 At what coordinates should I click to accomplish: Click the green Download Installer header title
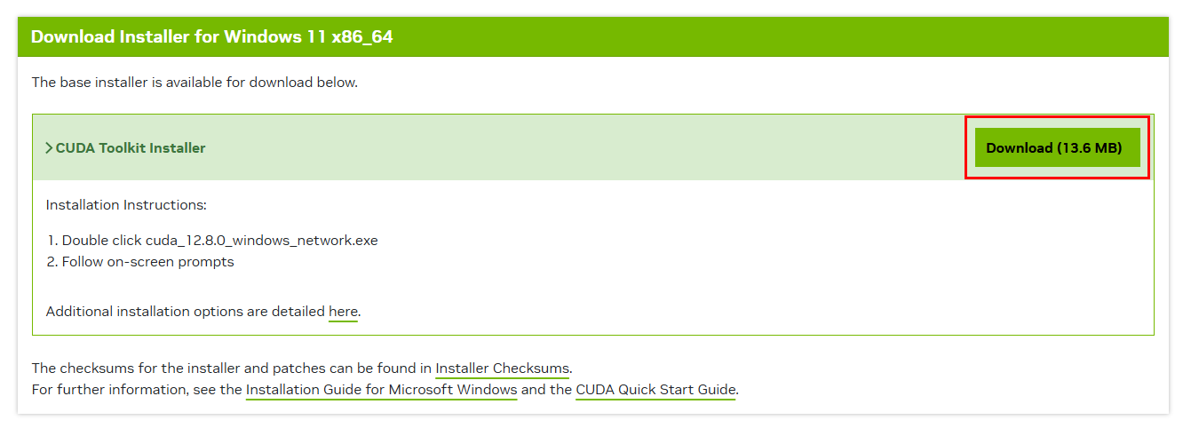click(x=211, y=37)
